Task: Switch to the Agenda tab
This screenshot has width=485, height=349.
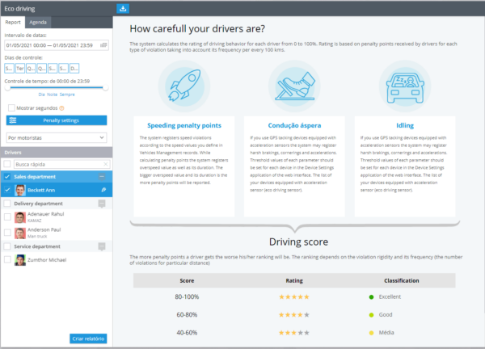Action: (38, 23)
